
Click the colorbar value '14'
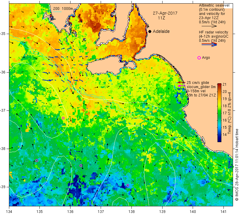coord(225,135)
